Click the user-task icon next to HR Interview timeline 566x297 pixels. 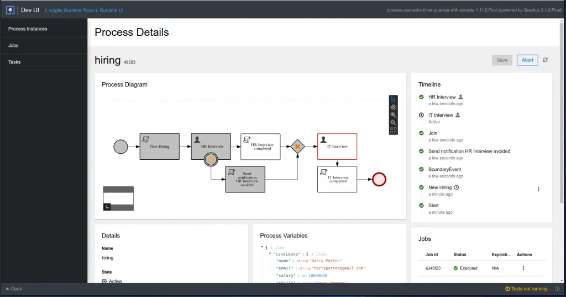460,97
